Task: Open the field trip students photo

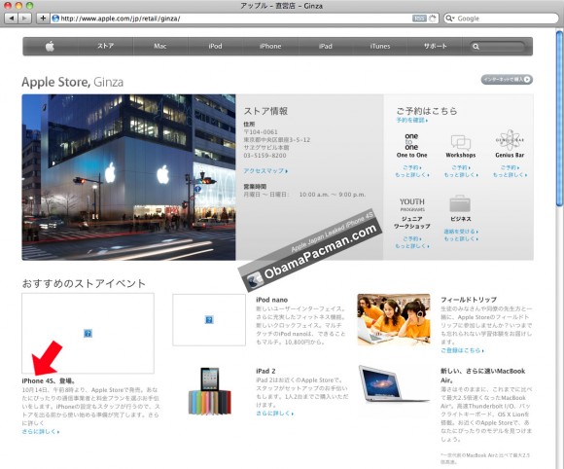Action: point(394,319)
